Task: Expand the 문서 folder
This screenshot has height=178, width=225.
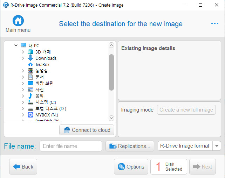Action: pos(23,77)
